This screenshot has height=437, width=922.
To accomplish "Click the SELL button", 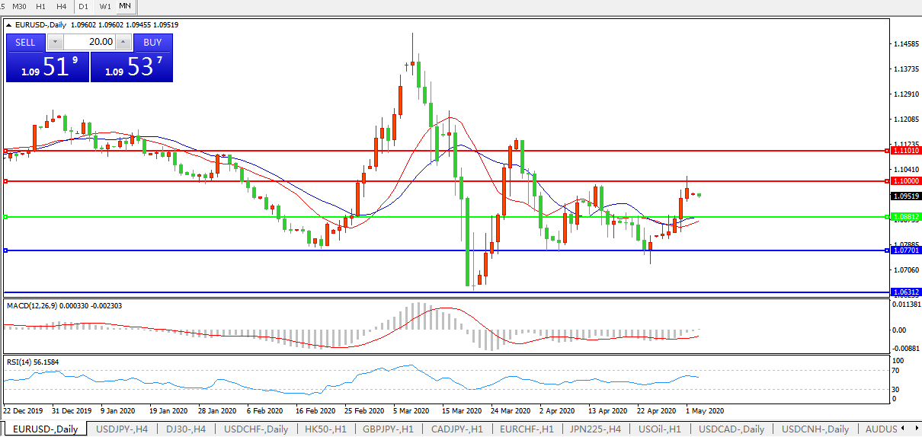I will tap(25, 43).
